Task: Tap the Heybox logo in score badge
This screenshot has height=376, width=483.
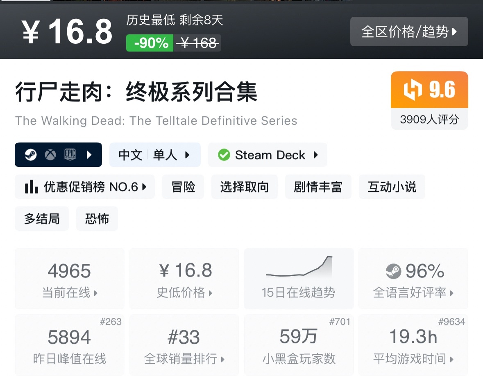Action: [x=412, y=90]
